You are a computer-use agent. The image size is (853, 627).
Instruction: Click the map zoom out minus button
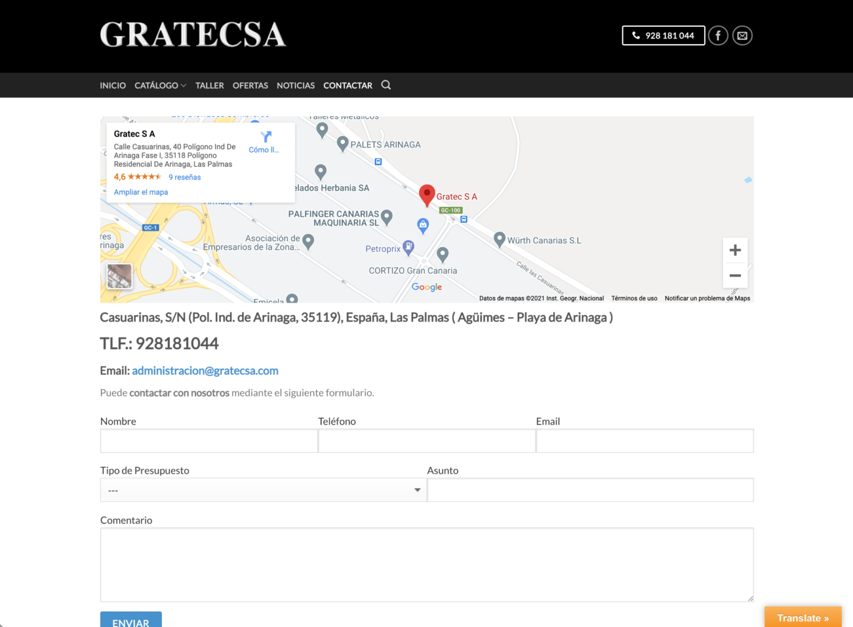click(735, 275)
